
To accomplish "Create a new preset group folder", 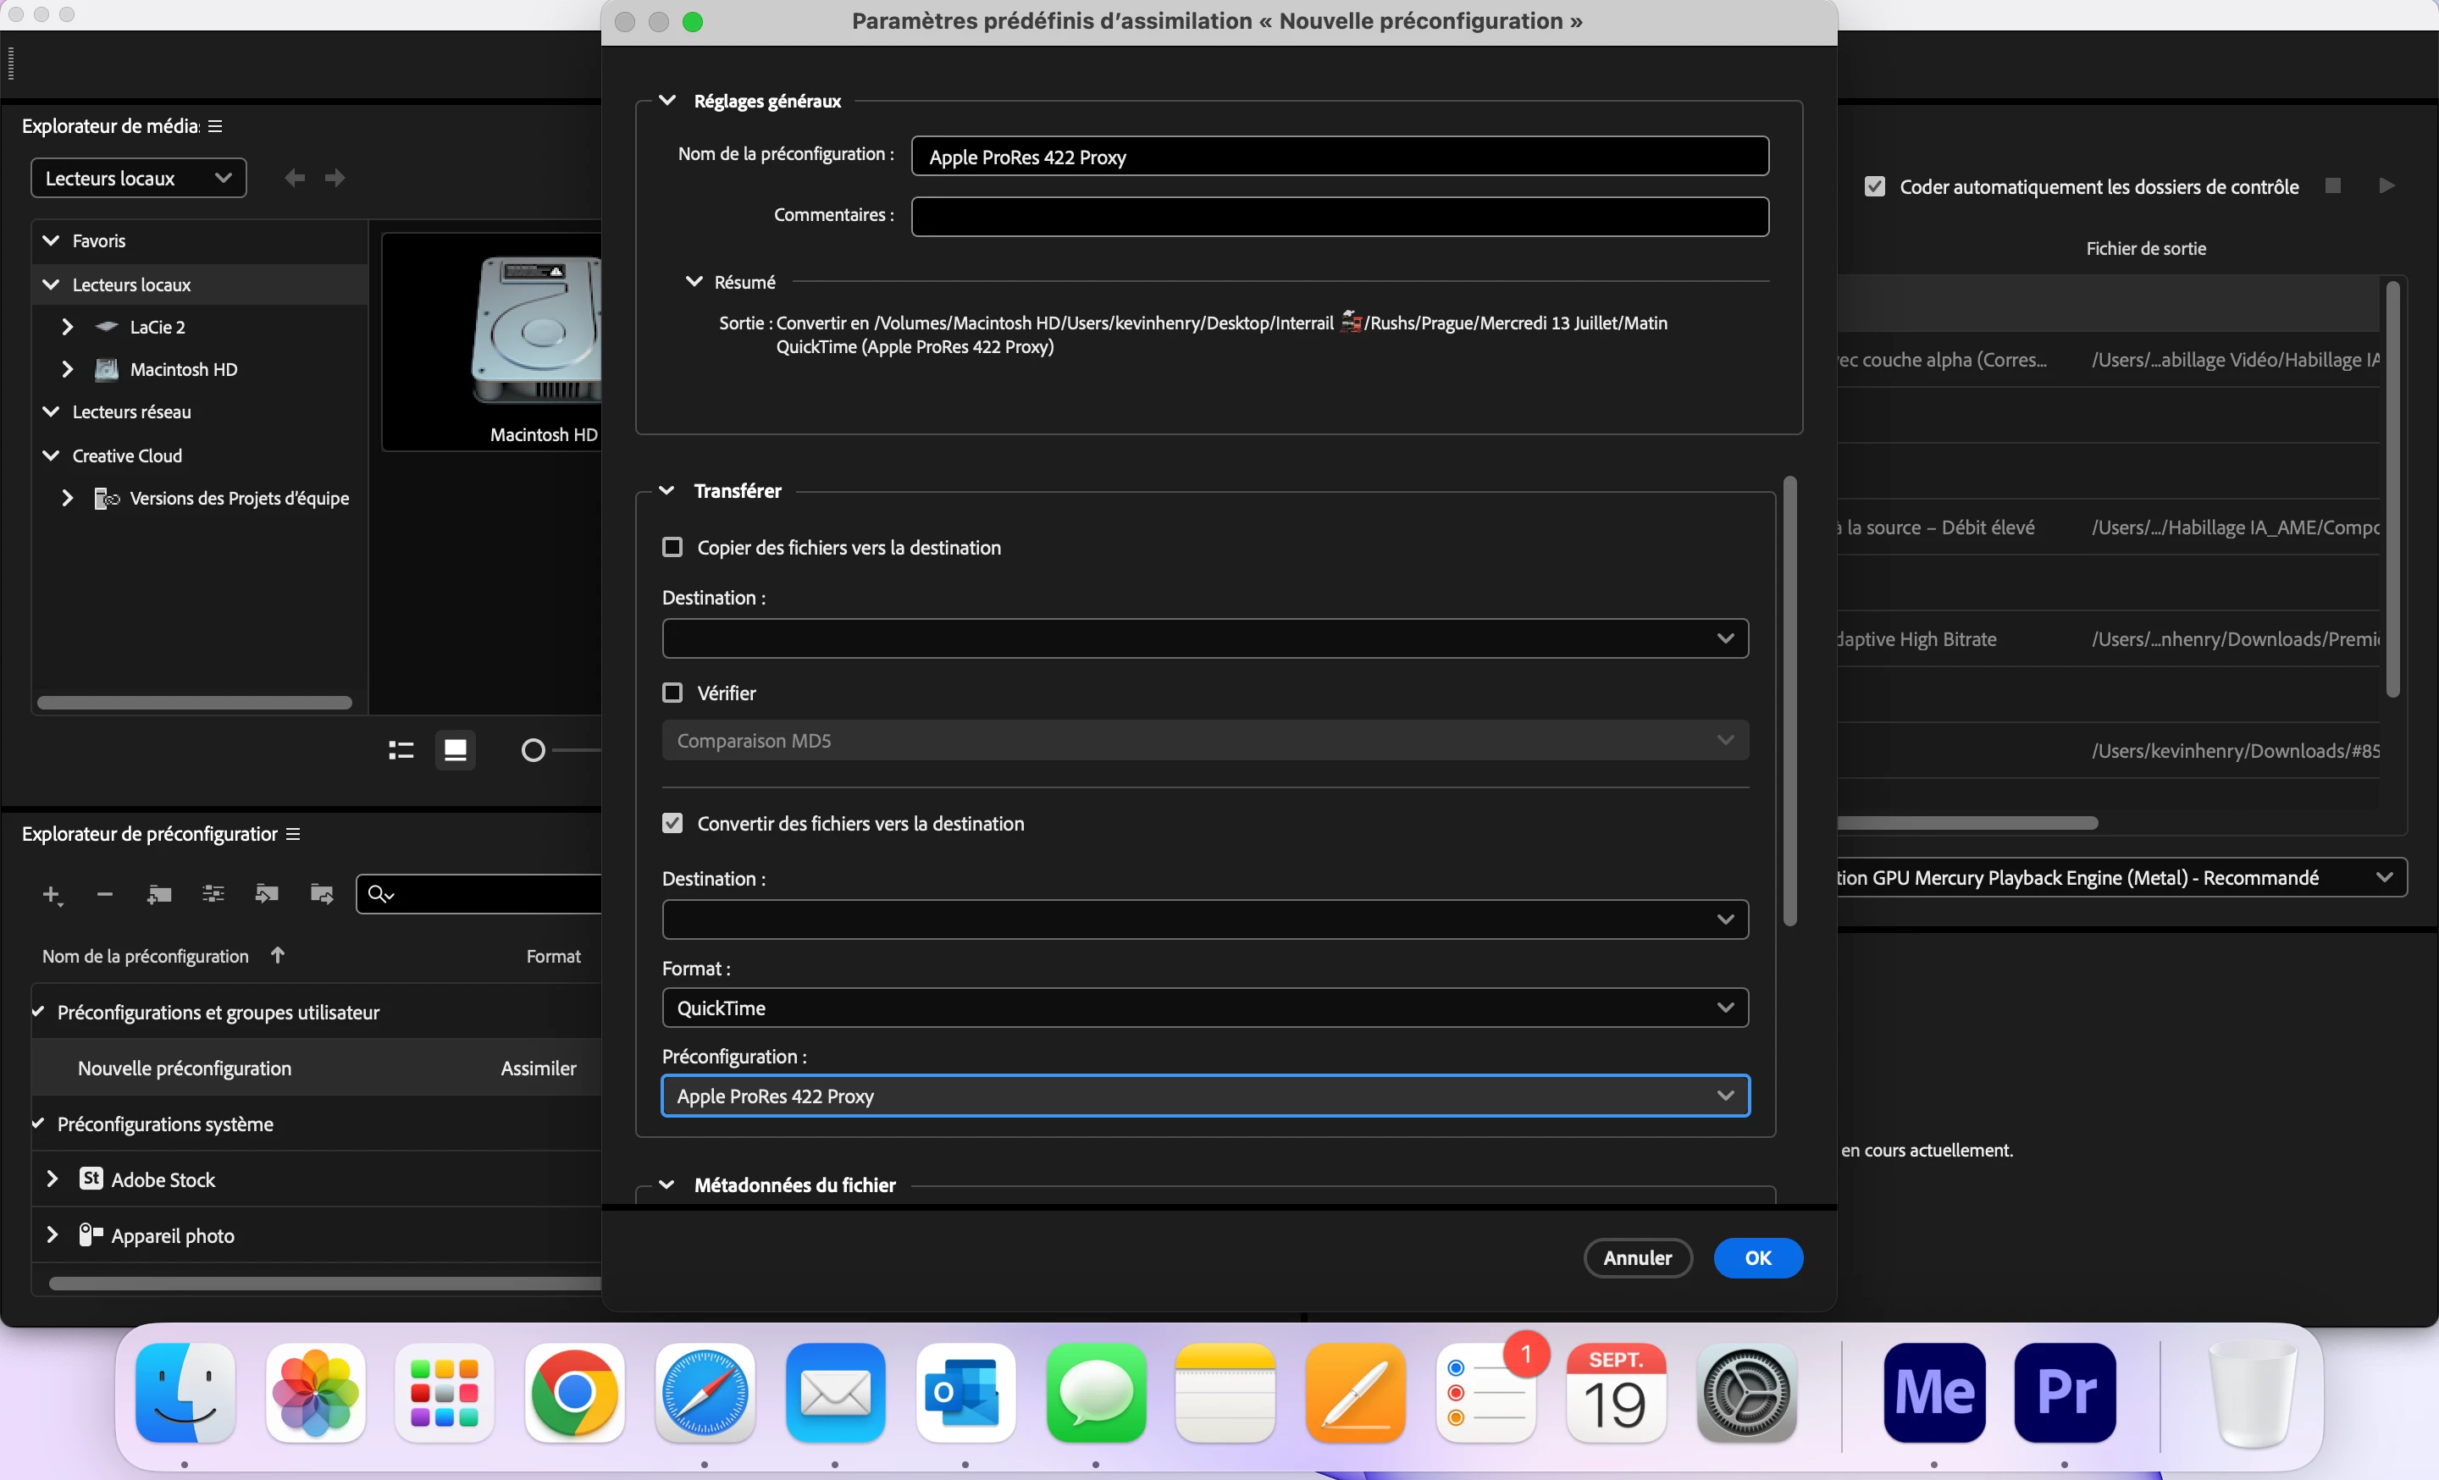I will pos(159,894).
